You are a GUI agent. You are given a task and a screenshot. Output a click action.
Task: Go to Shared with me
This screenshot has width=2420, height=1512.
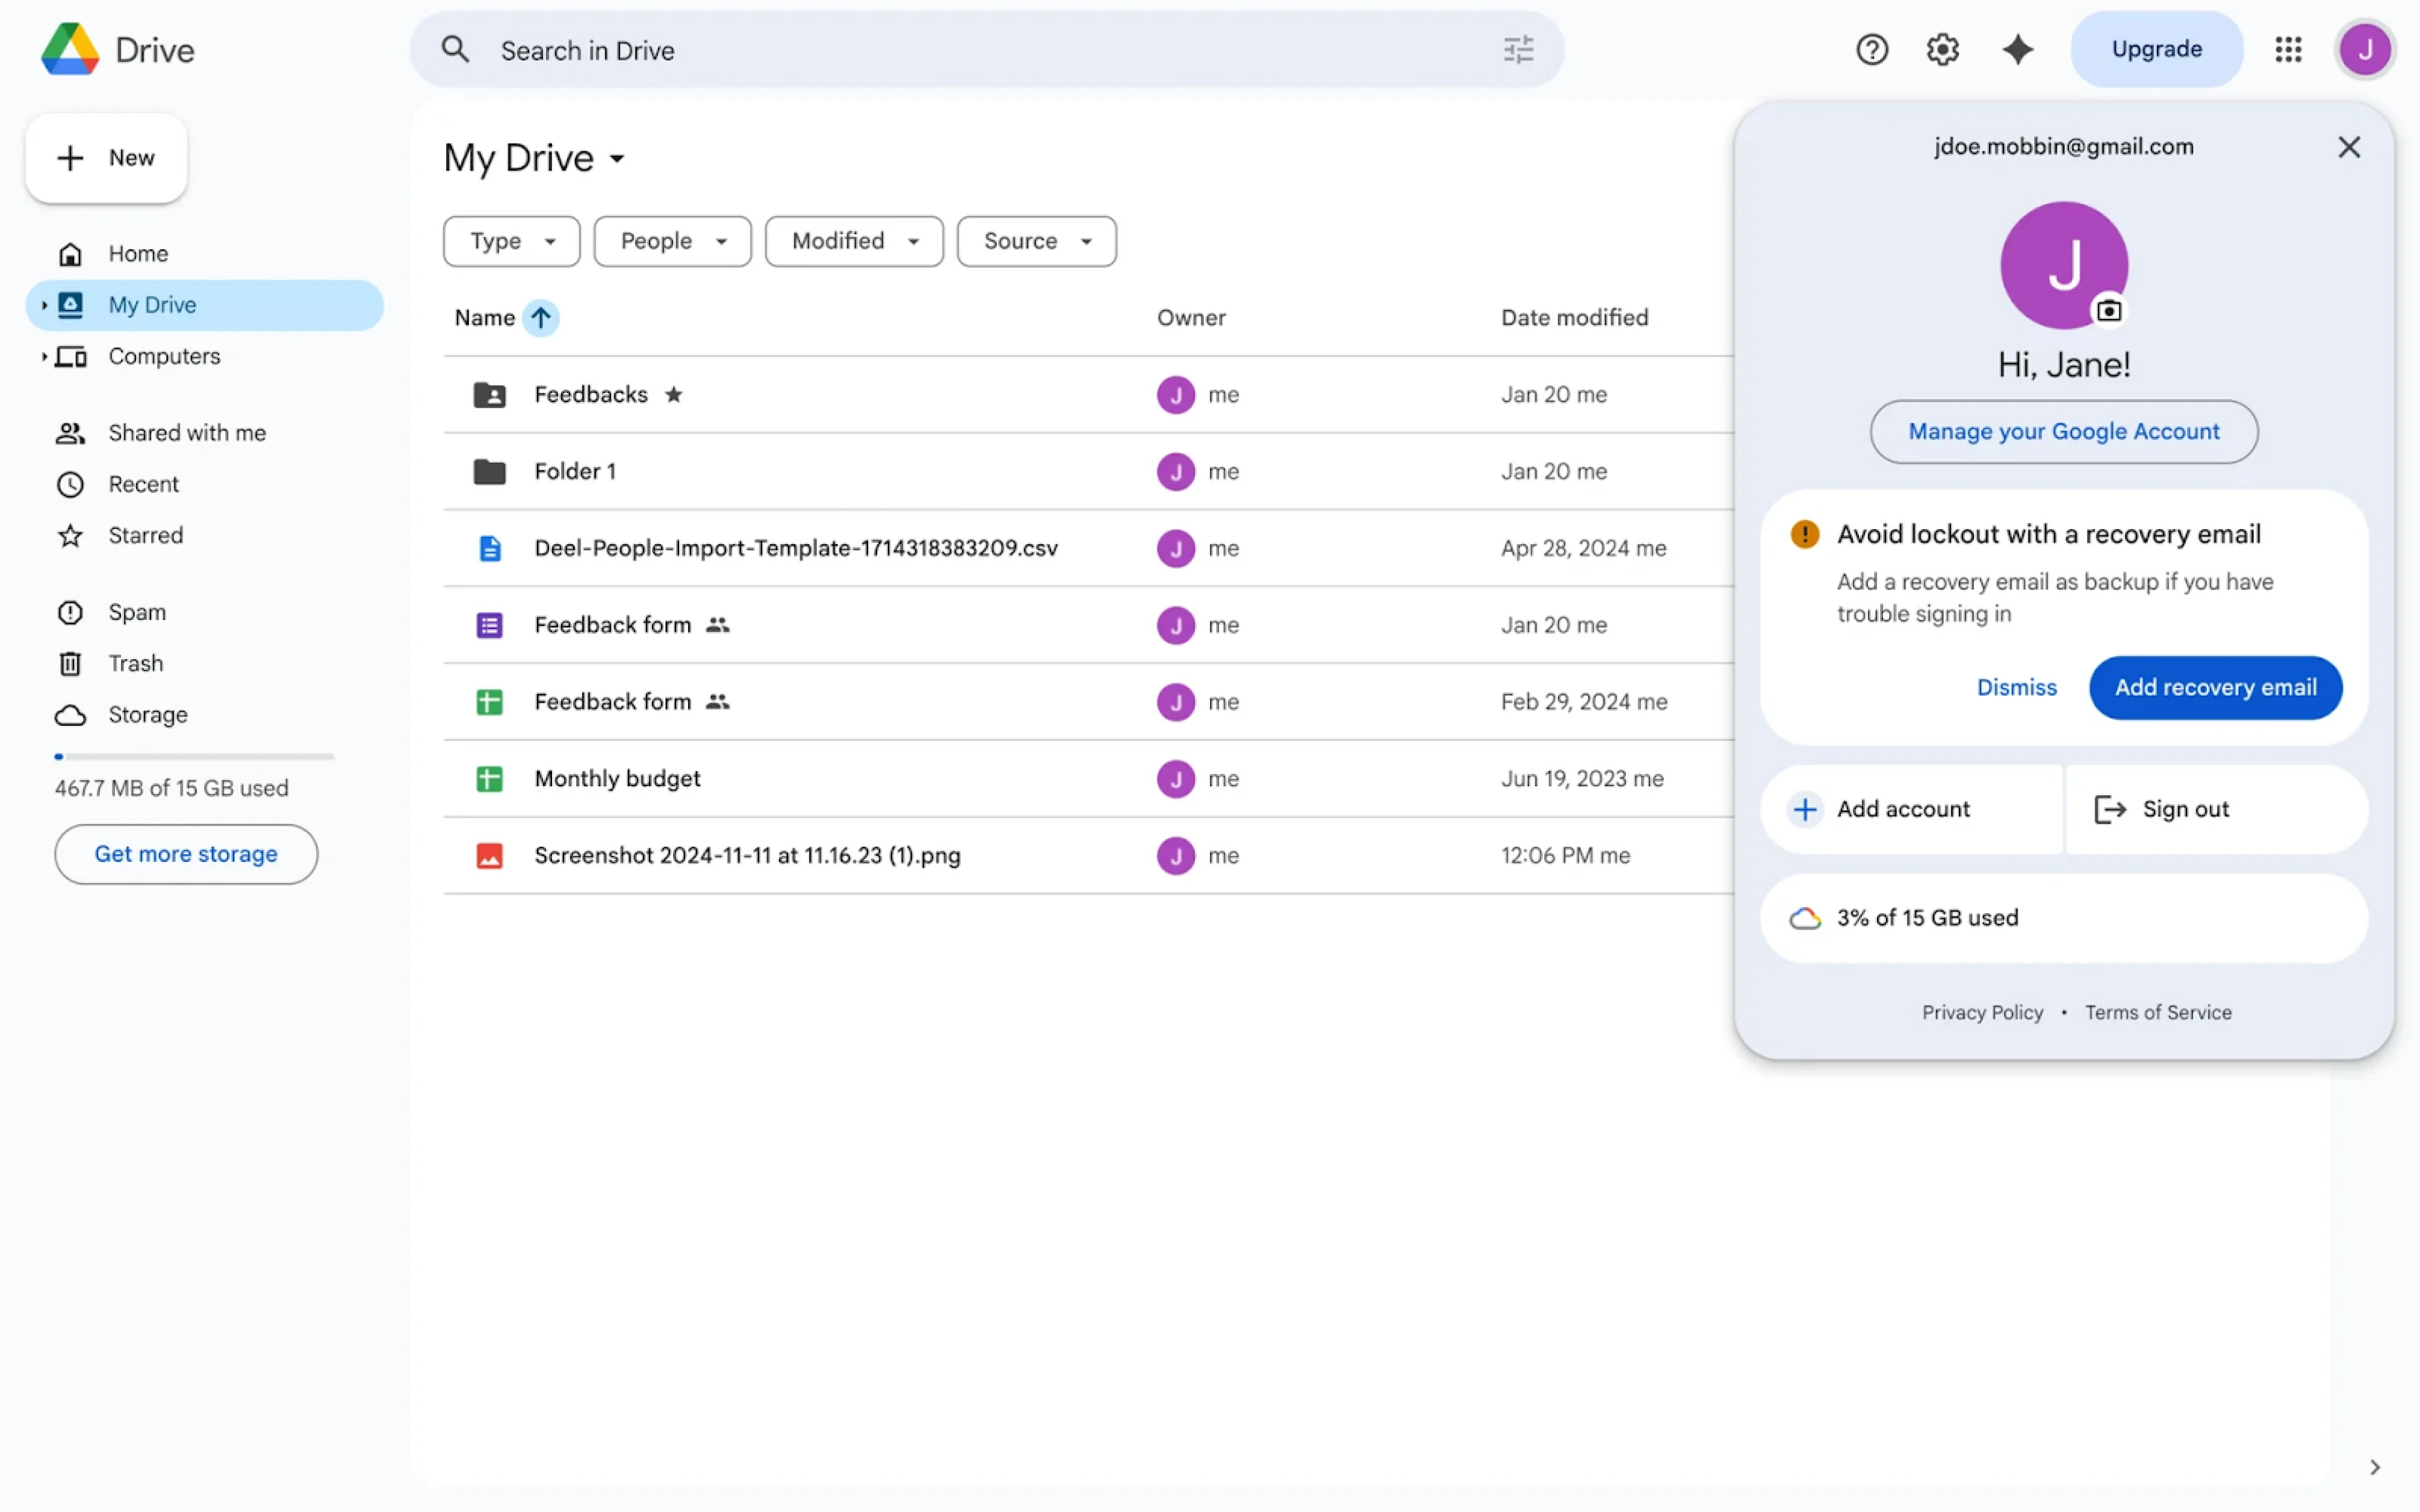[x=186, y=433]
